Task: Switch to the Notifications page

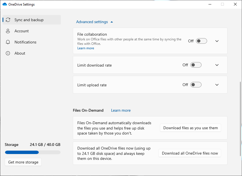Action: click(25, 42)
